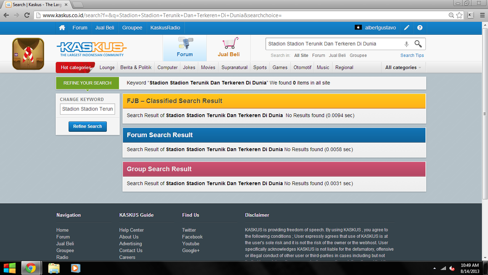Open the Music category

(323, 68)
